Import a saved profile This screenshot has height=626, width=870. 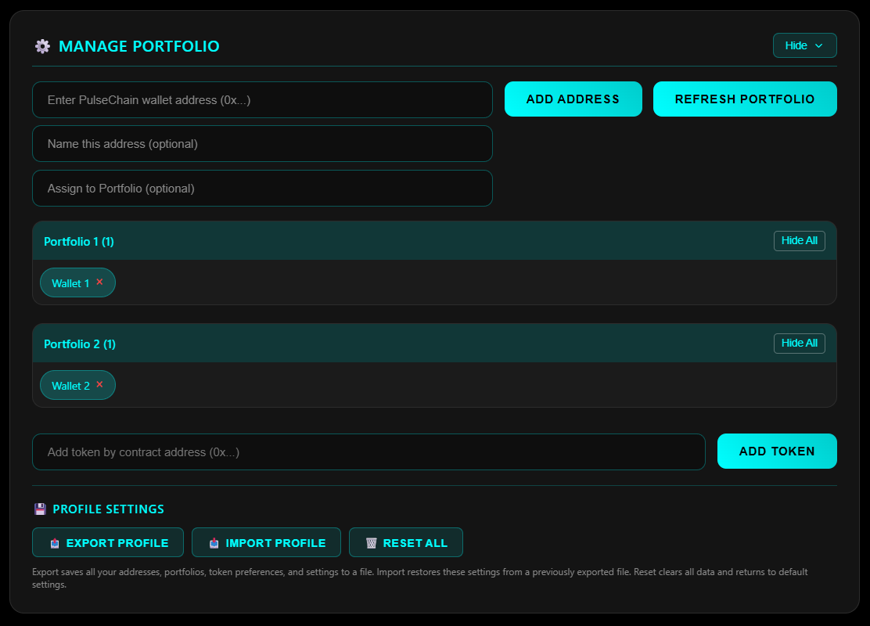click(266, 542)
